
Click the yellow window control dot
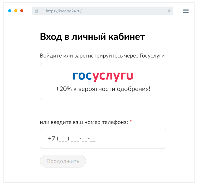(16, 11)
